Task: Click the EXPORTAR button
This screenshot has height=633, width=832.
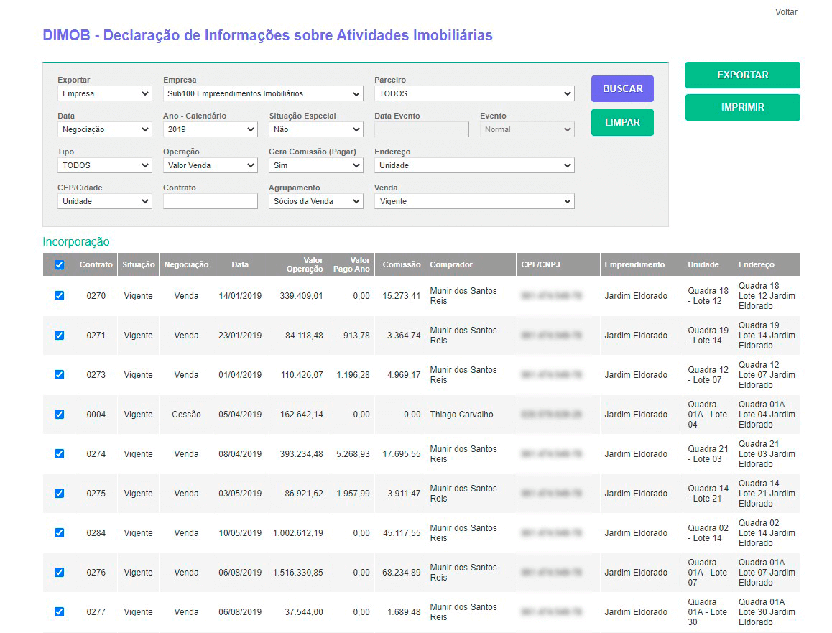Action: click(742, 75)
